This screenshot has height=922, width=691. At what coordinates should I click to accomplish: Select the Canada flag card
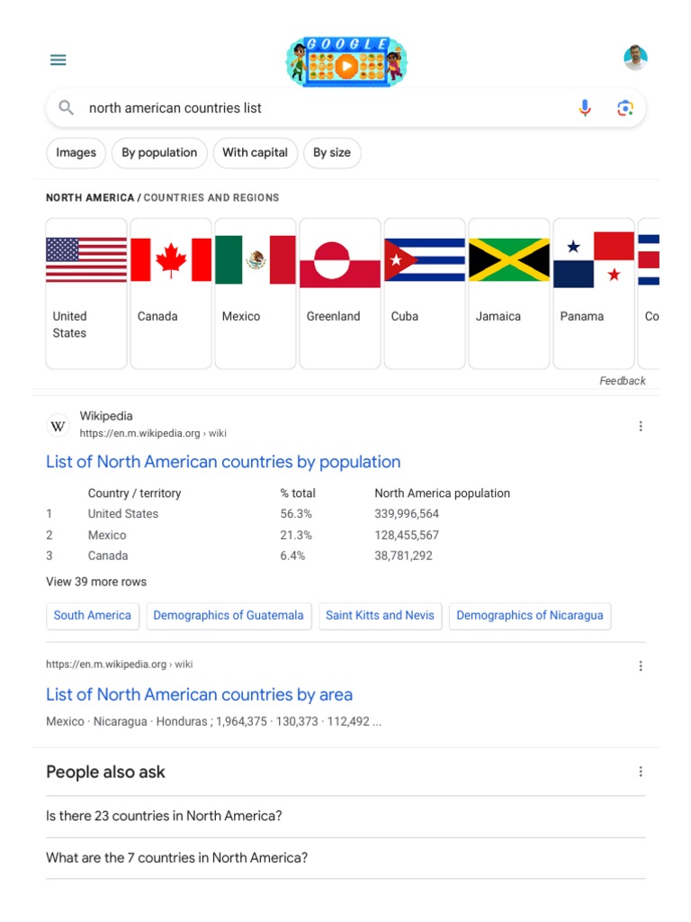point(171,293)
